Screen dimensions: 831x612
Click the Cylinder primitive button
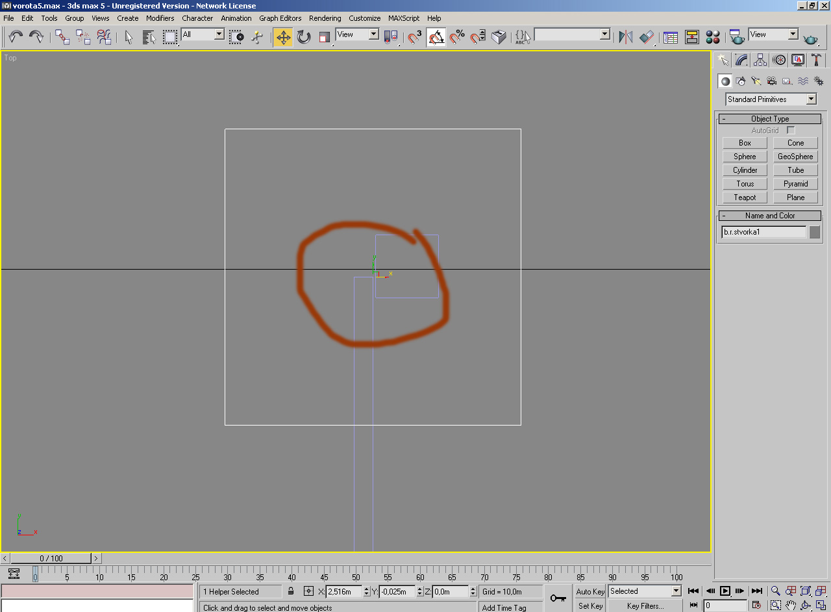coord(745,170)
